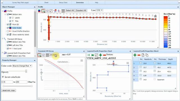Click the checkmark icon in Profile toolbar
The width and height of the screenshot is (180, 101).
(x=51, y=11)
